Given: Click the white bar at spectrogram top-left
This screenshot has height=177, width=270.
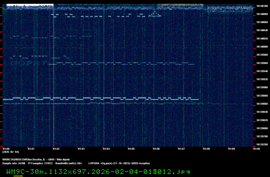Looking at the screenshot, I should 30,5.
